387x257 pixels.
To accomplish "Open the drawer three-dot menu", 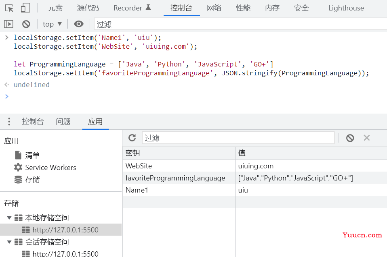I will pos(9,122).
